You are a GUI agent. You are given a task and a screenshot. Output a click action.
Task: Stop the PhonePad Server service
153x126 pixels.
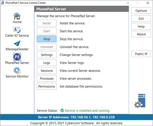tap(47, 39)
